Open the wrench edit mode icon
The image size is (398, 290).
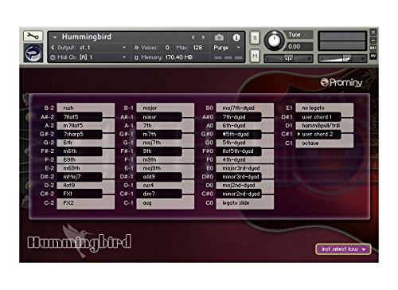33,36
